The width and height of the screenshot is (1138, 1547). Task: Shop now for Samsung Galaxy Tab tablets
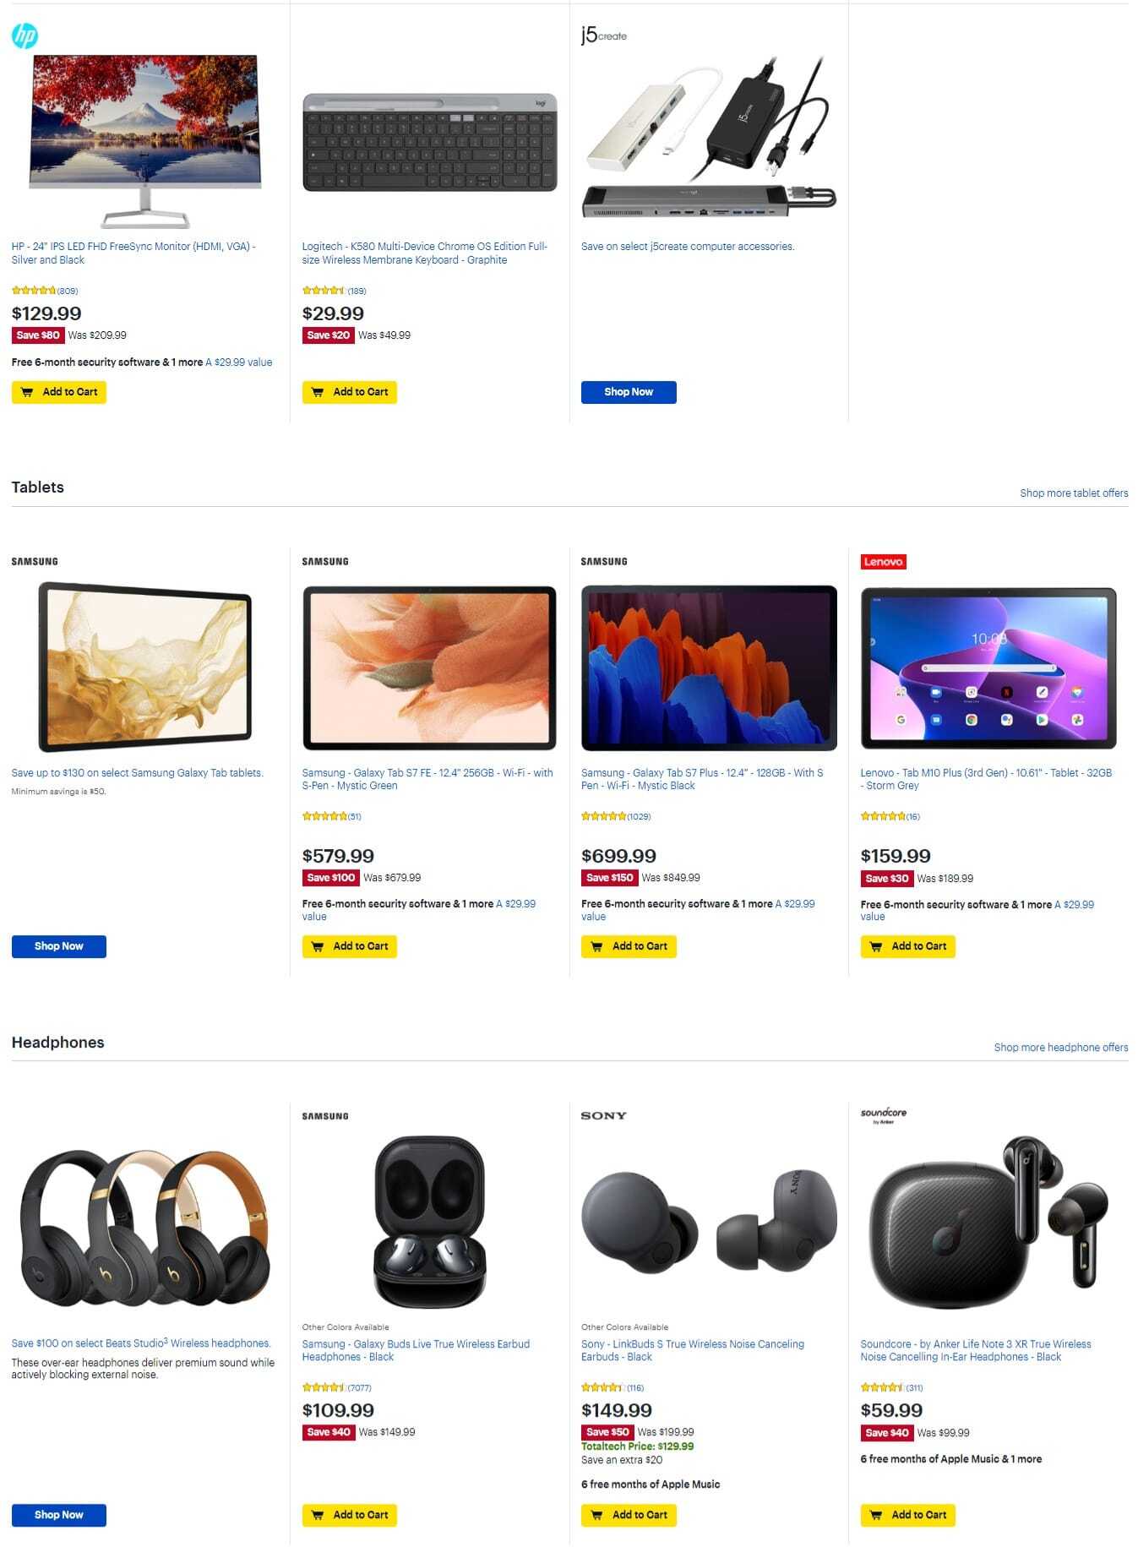click(59, 946)
